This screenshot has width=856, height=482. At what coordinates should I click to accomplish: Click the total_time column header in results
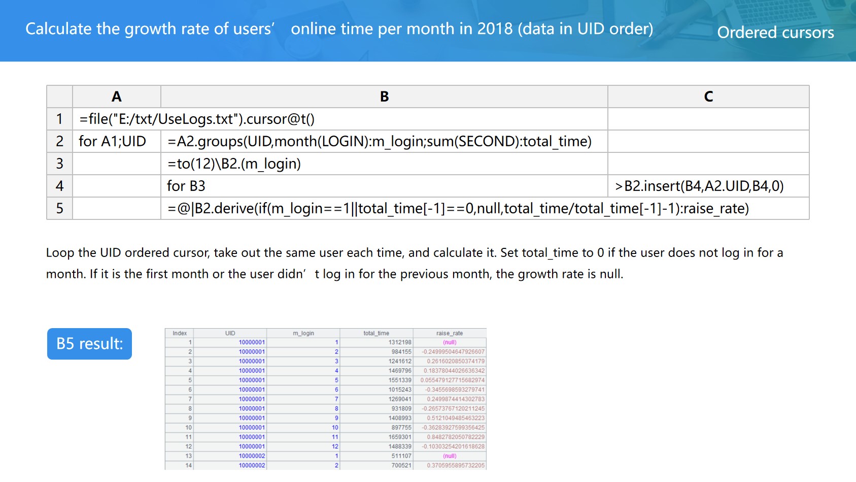point(376,333)
